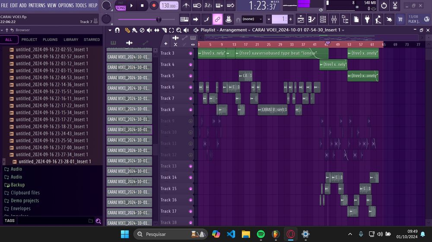Image resolution: width=432 pixels, height=242 pixels.
Task: Click the TAGS search input field
Action: (x=52, y=220)
